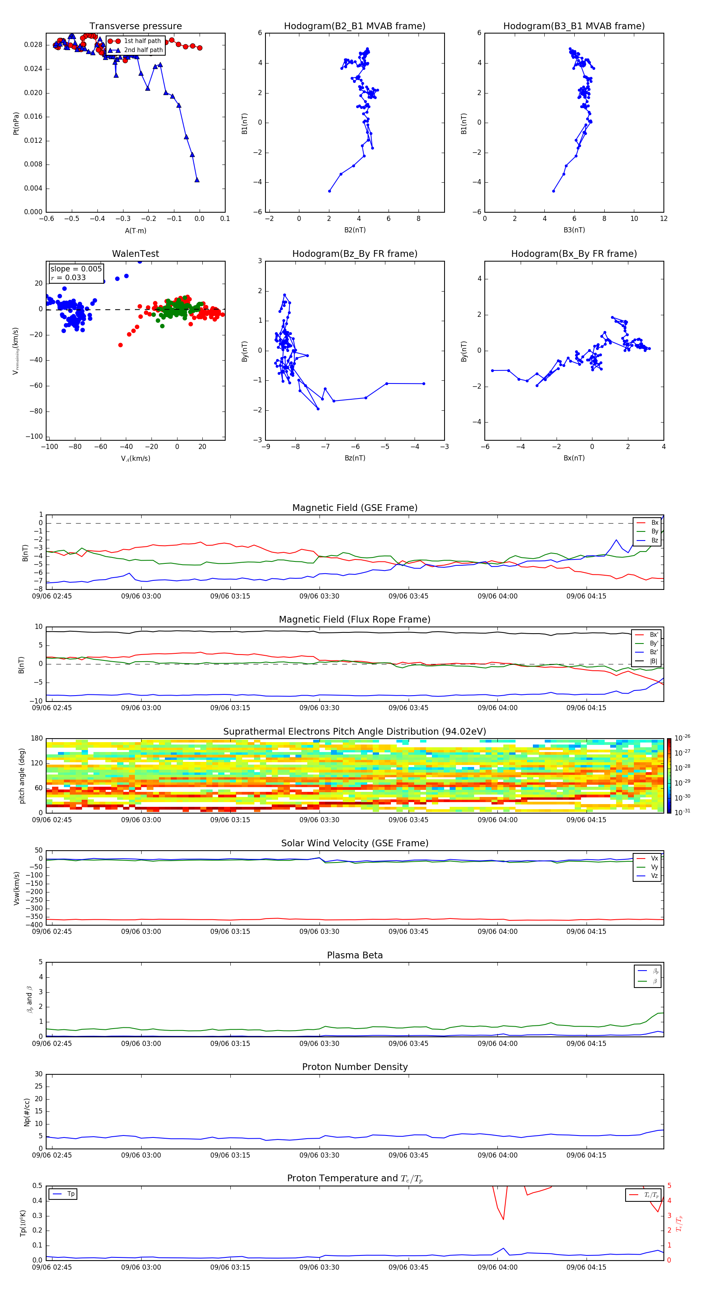Click 'B3(nT)' x-axis label

pos(574,230)
